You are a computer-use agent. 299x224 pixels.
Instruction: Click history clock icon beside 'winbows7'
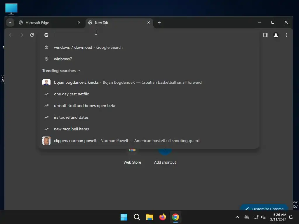click(46, 59)
